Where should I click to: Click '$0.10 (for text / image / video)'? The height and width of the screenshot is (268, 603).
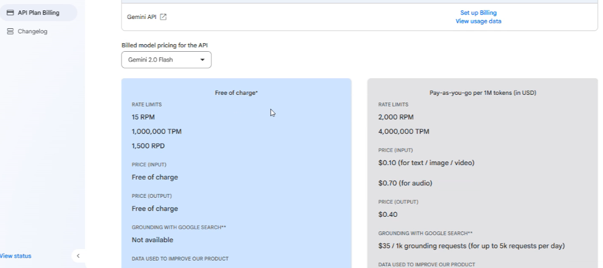pos(426,163)
